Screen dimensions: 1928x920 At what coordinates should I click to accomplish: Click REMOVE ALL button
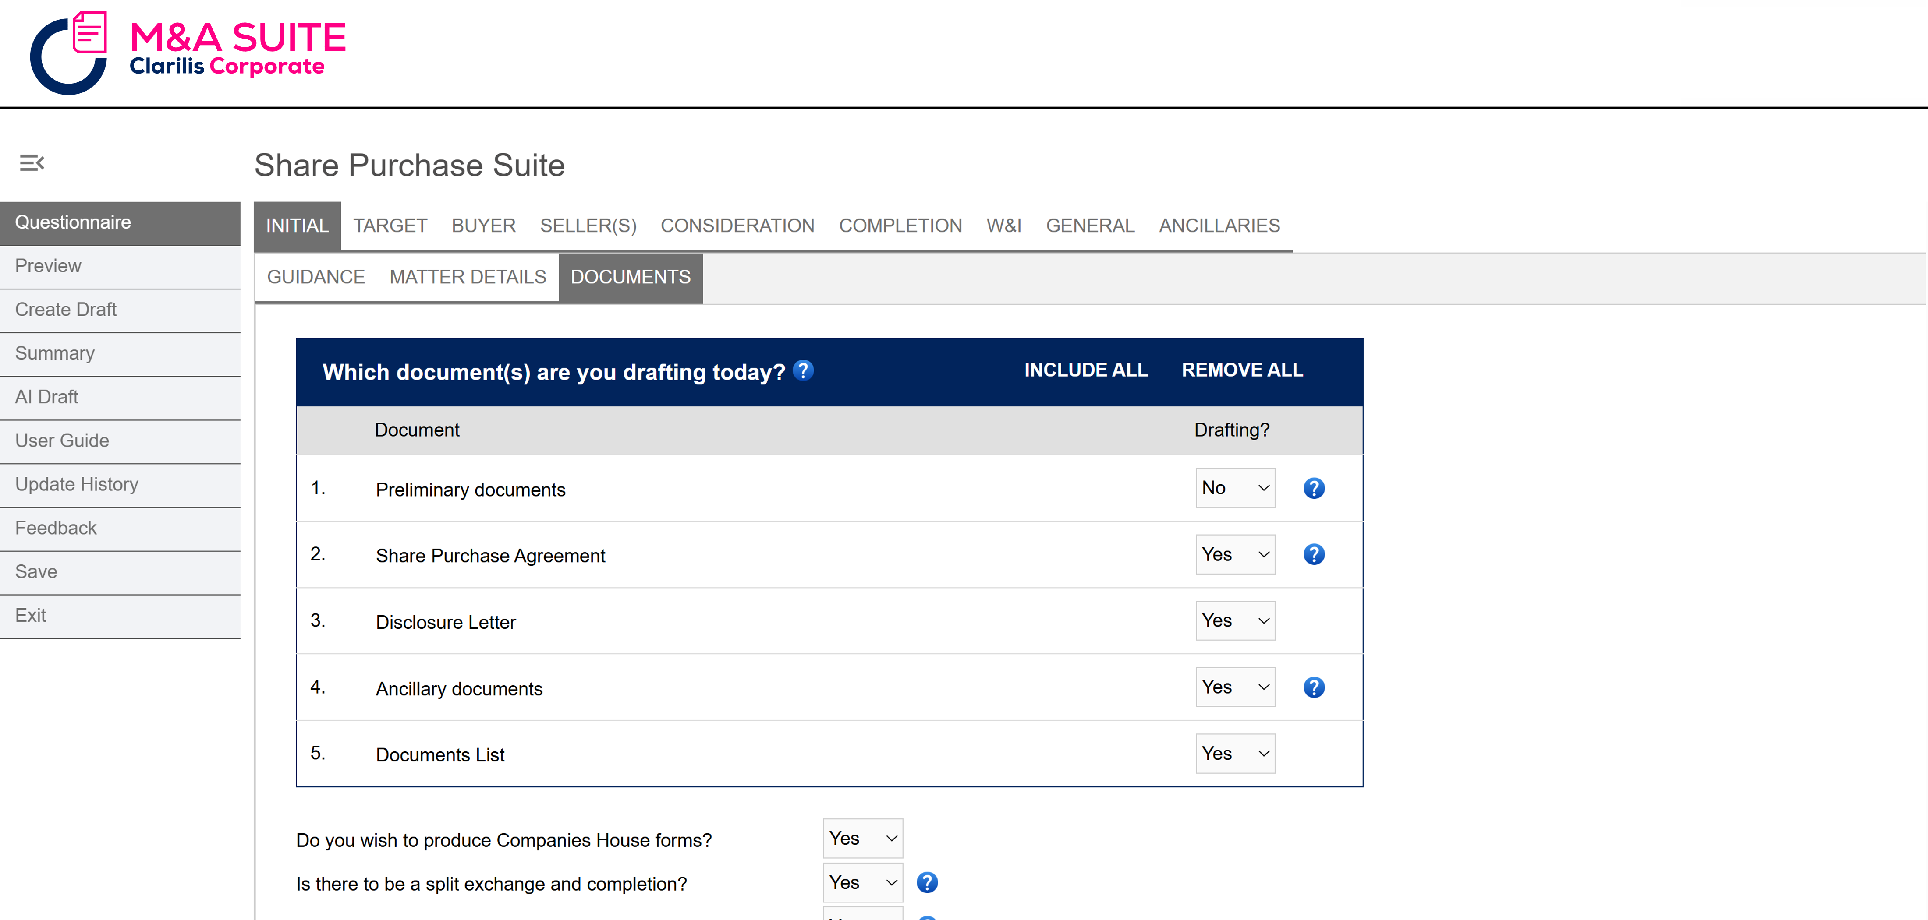(1242, 370)
